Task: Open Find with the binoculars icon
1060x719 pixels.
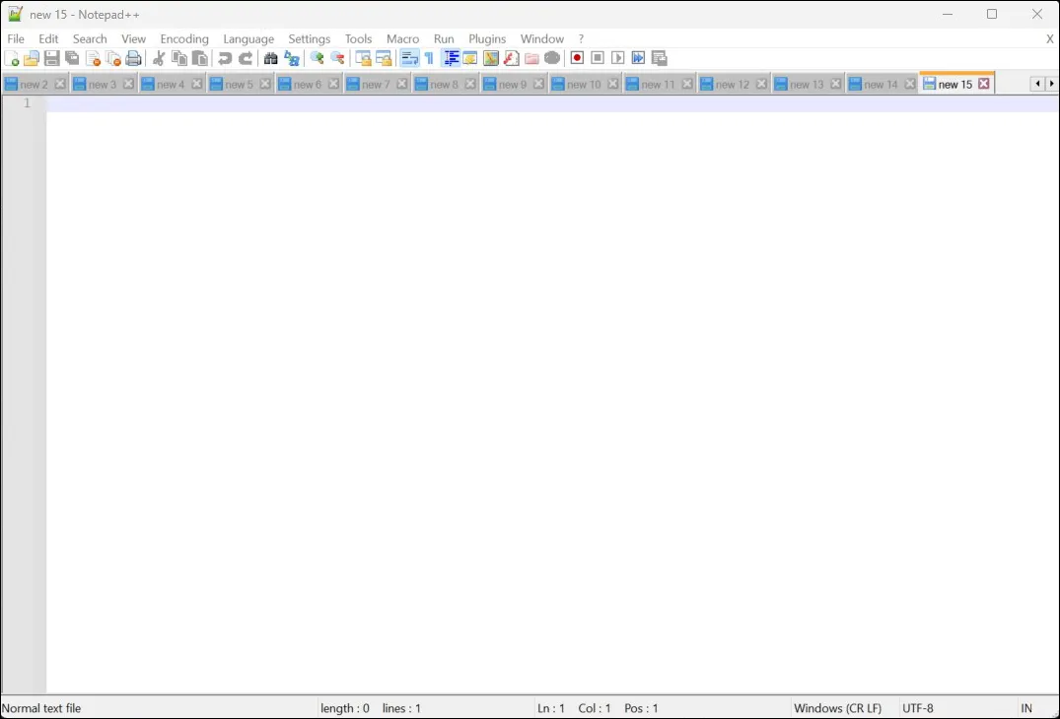Action: pyautogui.click(x=271, y=59)
